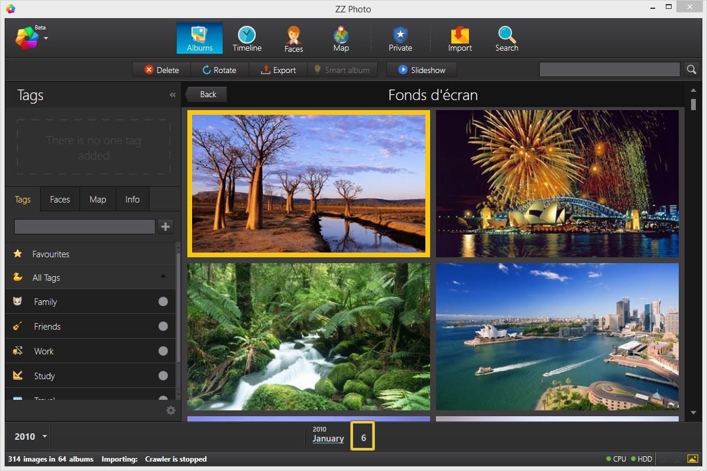Toggle the Study tag circle
The height and width of the screenshot is (471, 707).
point(163,376)
